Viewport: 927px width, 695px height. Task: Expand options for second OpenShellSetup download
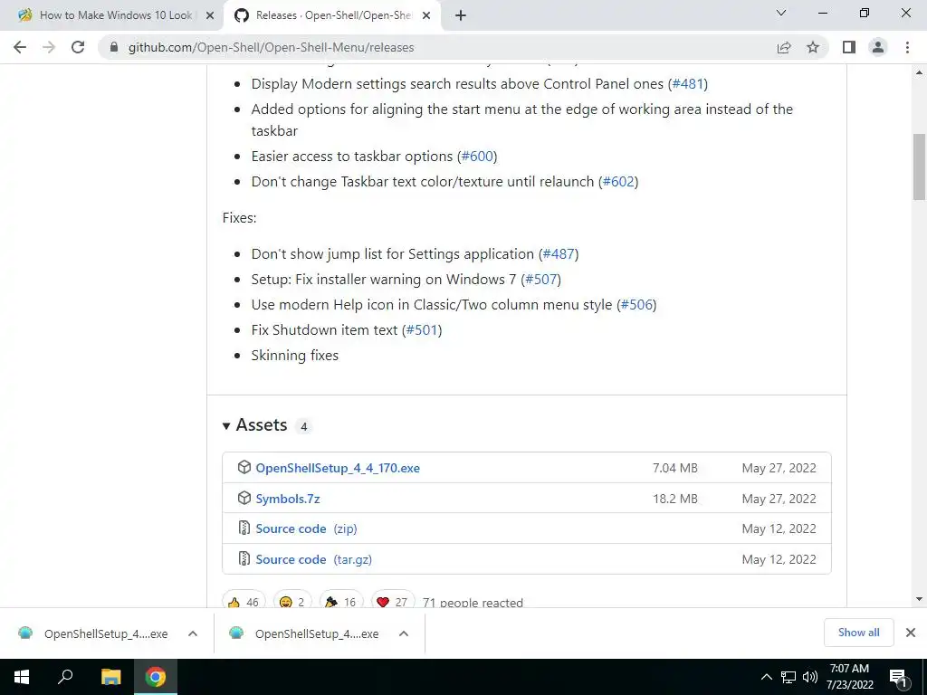[x=404, y=633]
